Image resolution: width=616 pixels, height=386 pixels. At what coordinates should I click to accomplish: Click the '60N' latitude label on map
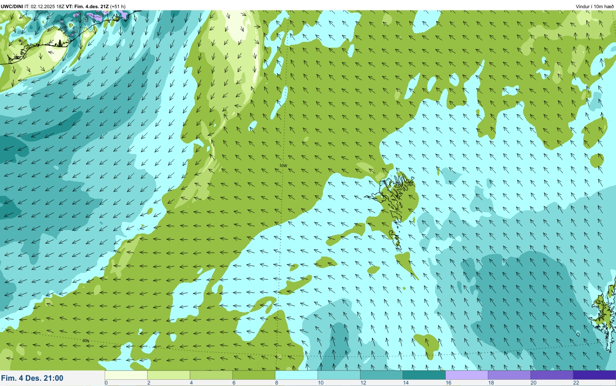pyautogui.click(x=86, y=341)
